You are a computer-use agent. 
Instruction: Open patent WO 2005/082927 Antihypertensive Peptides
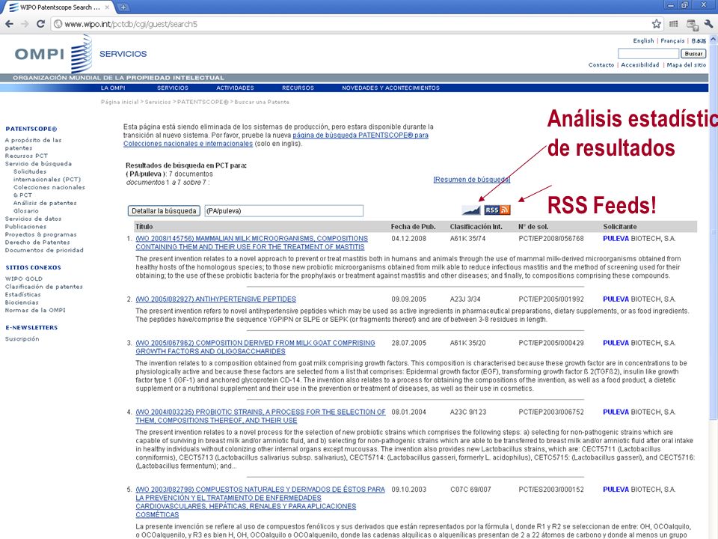(x=215, y=299)
